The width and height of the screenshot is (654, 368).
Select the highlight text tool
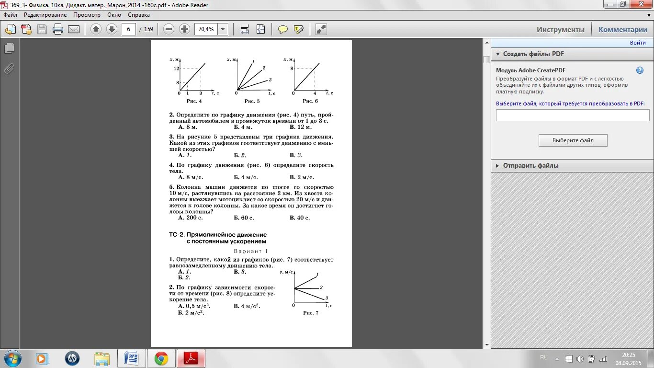pos(299,29)
